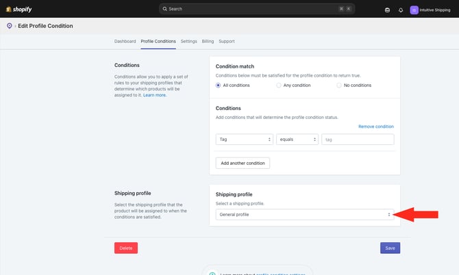459x275 pixels.
Task: Switch to the Support tab
Action: tap(227, 41)
